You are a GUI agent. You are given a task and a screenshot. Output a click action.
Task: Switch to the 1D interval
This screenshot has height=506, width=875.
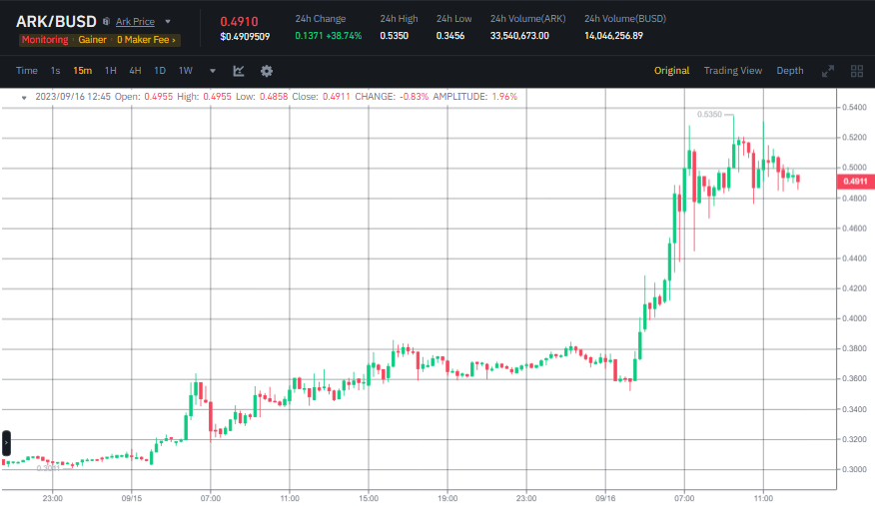pos(160,71)
